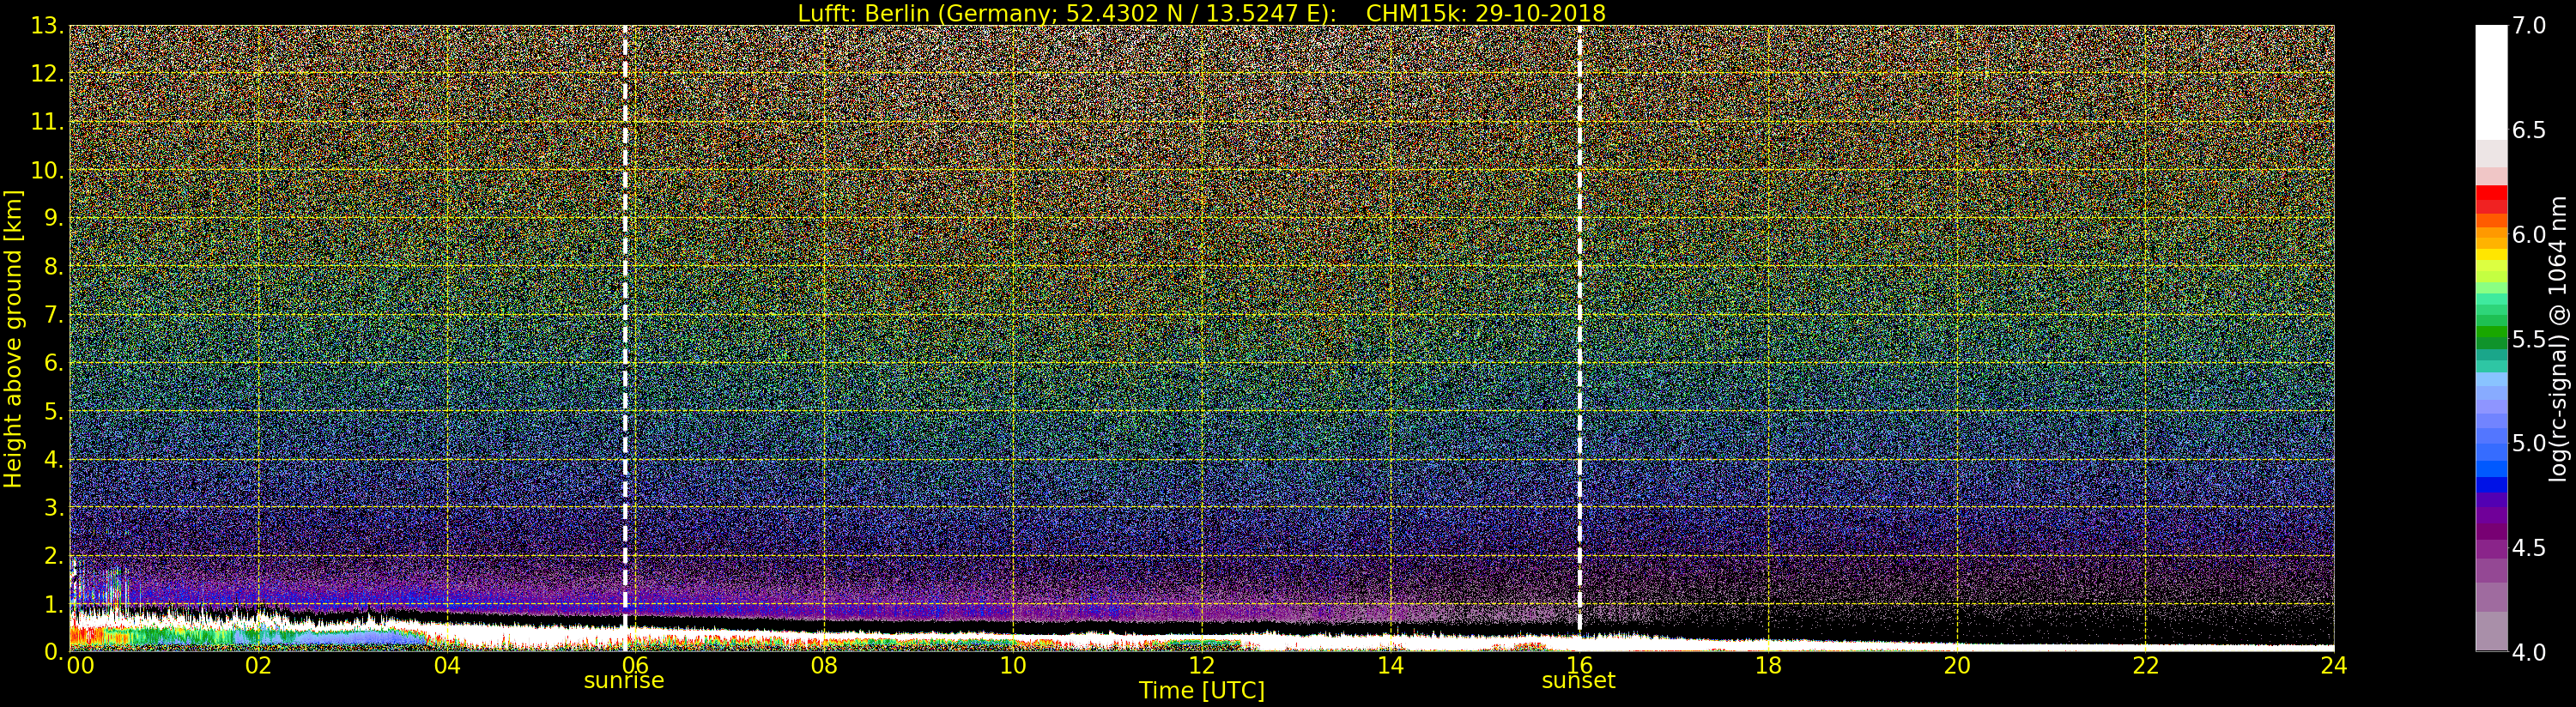
Task: Click the '04' time tick label
Action: point(447,665)
